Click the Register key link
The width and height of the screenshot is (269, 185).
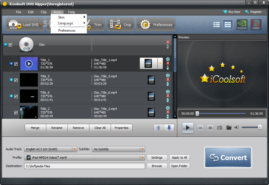[x=253, y=12]
